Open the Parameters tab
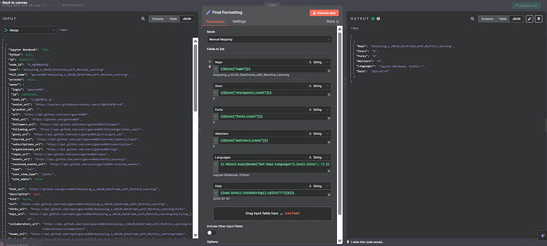 (215, 22)
